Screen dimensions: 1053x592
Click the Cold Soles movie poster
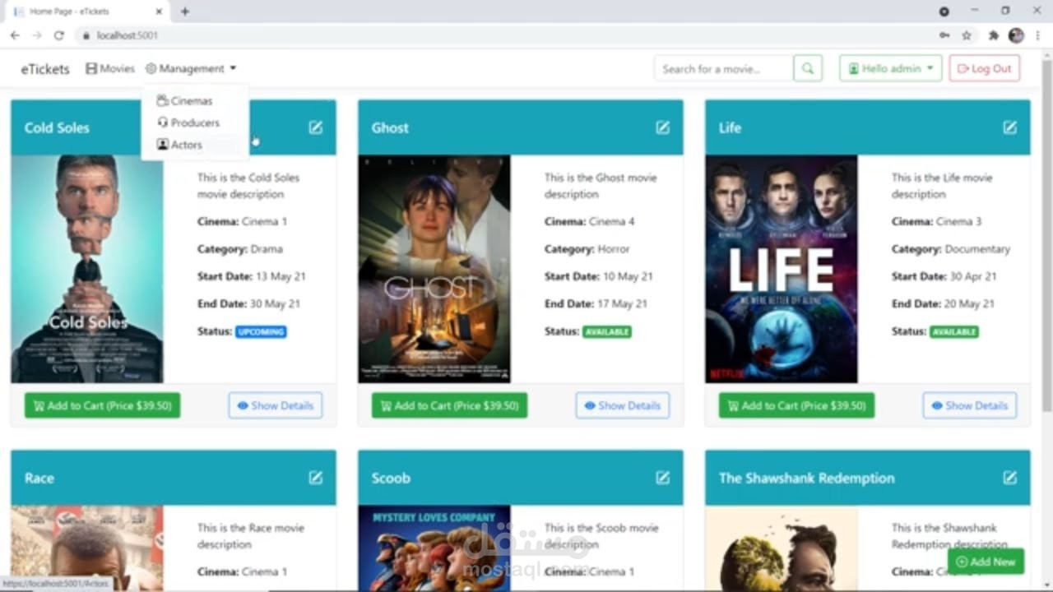(87, 269)
